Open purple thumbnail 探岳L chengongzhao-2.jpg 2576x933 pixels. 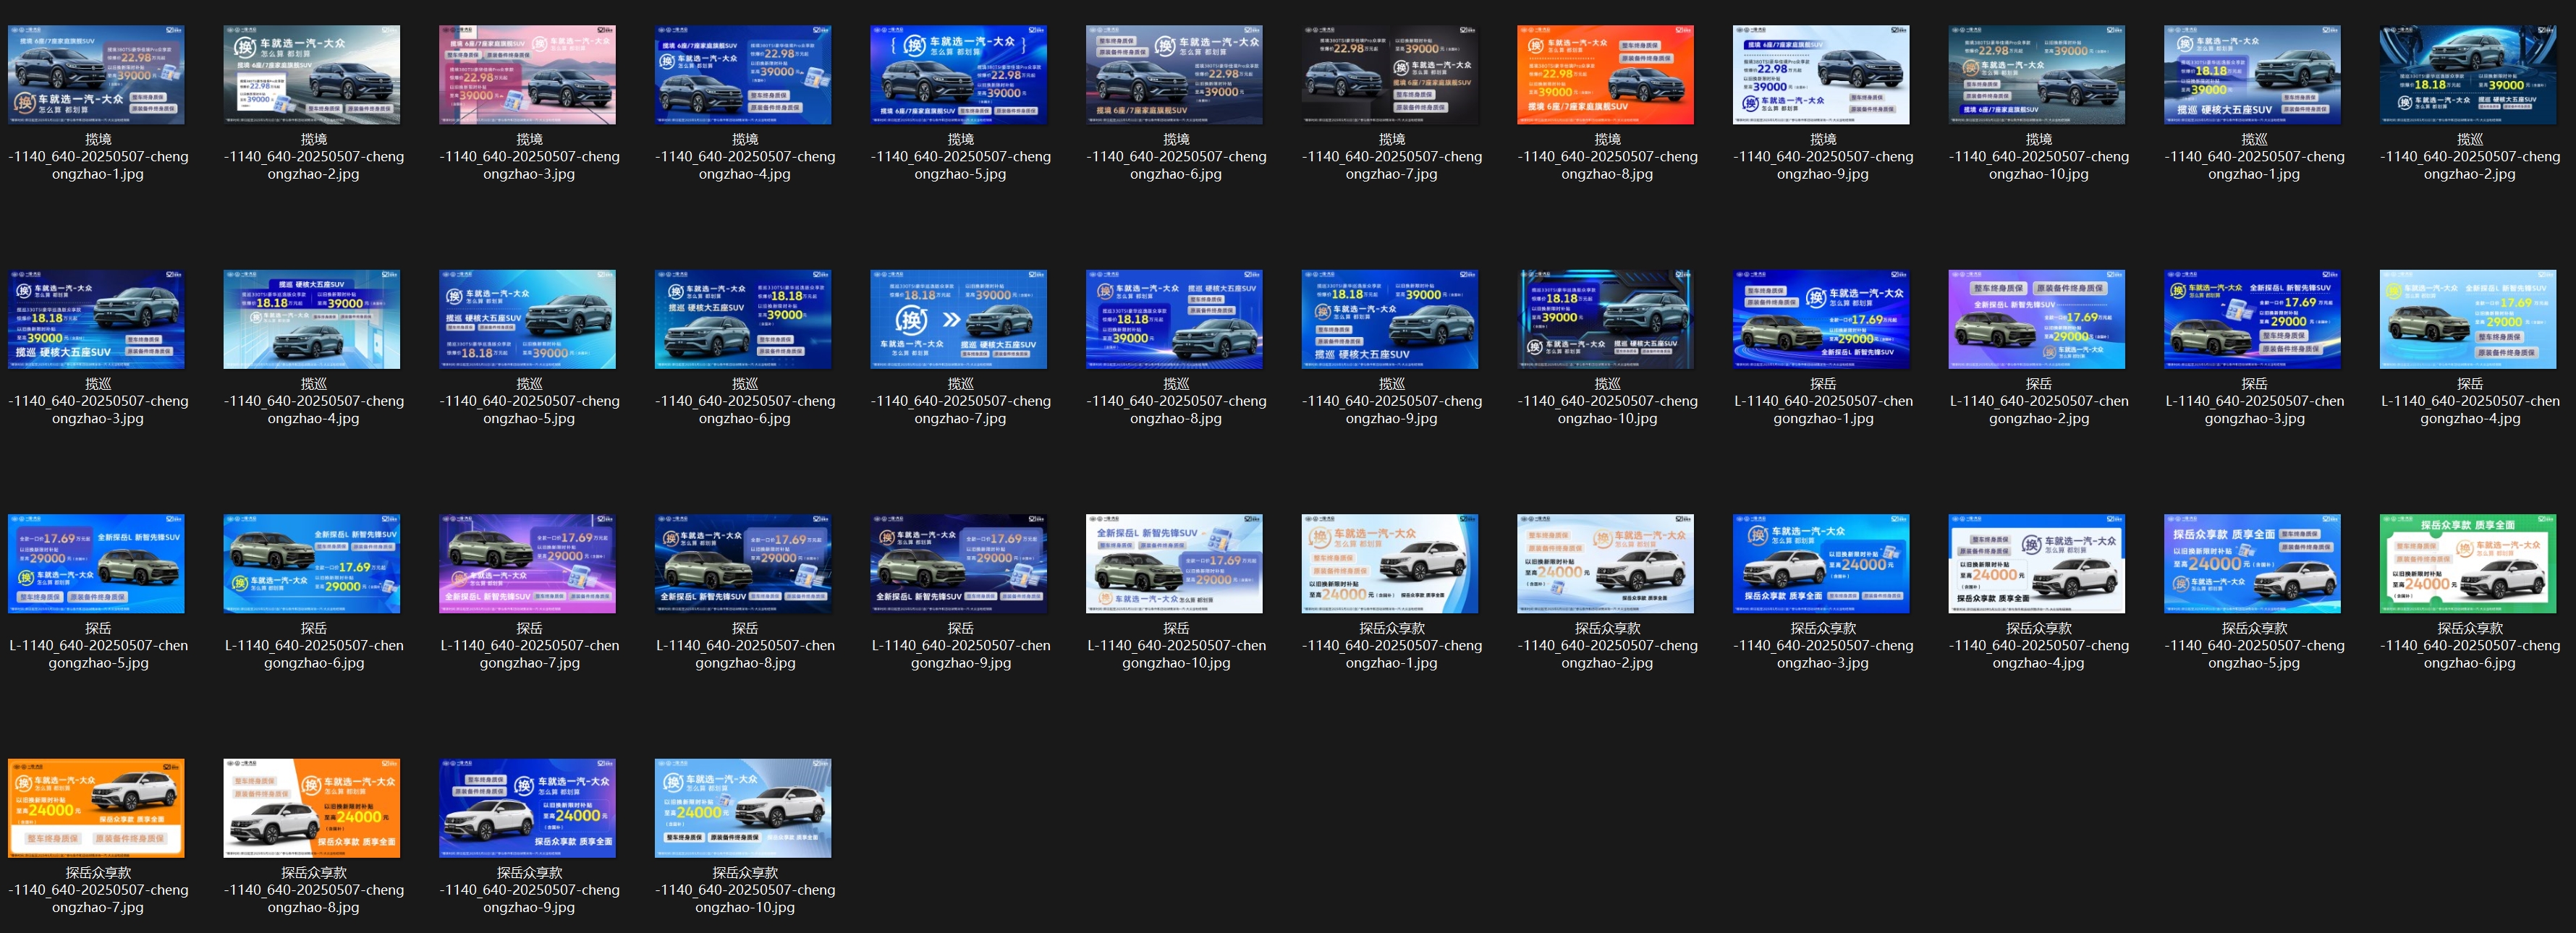2037,319
